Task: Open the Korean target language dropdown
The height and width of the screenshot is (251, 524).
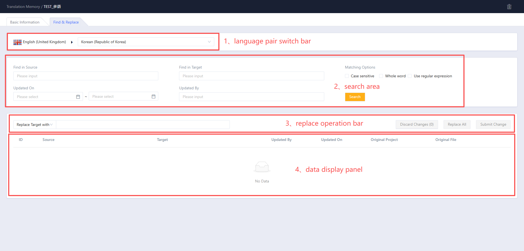Action: (146, 42)
